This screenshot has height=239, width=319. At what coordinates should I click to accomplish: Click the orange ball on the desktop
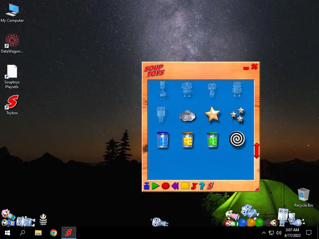pyautogui.click(x=251, y=222)
